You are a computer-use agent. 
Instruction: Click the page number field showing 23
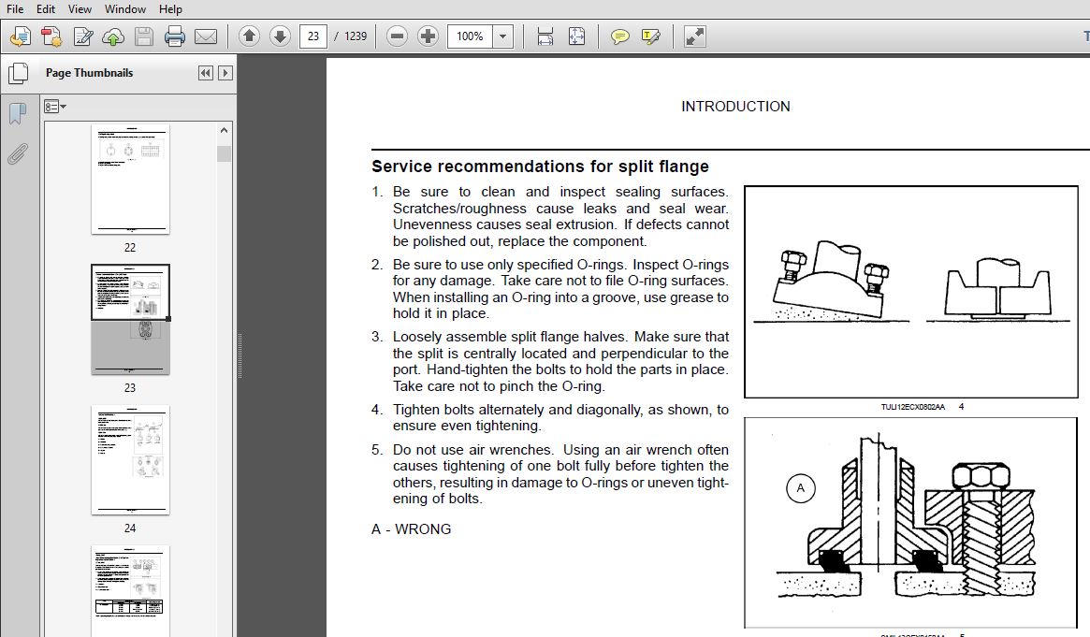[313, 36]
